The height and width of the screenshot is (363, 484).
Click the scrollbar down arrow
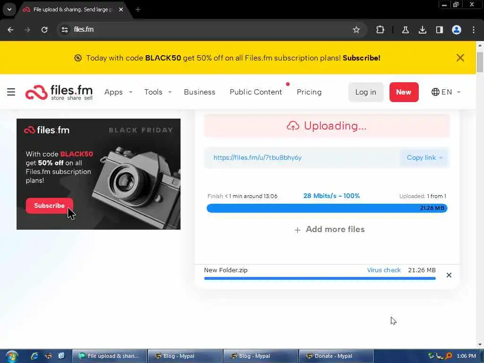(480, 345)
